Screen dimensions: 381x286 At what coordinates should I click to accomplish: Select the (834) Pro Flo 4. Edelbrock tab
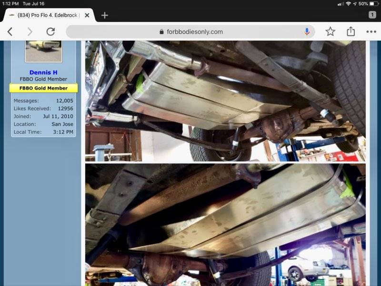coord(48,15)
